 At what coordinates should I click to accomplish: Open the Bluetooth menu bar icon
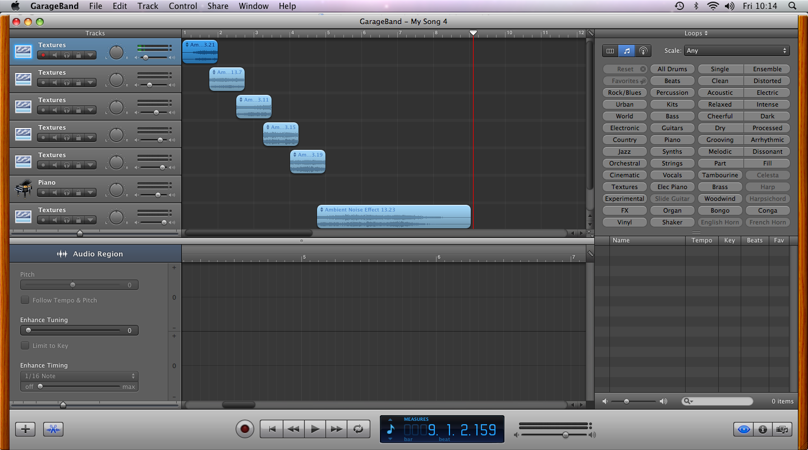pyautogui.click(x=696, y=6)
